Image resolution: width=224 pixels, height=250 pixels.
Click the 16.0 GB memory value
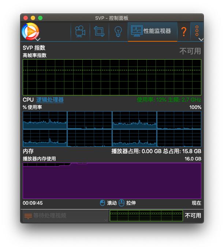193,159
